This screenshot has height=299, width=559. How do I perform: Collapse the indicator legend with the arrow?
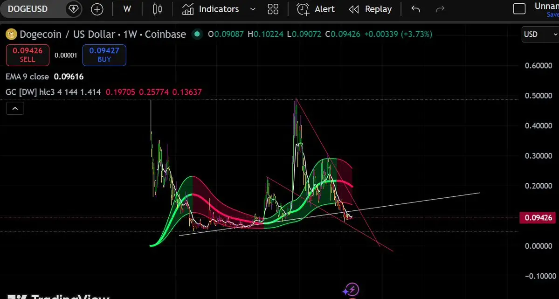point(15,109)
